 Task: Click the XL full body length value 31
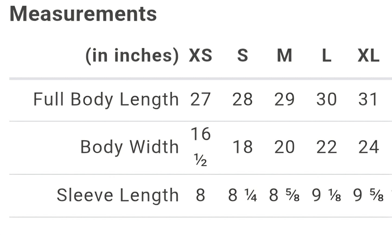tap(368, 99)
